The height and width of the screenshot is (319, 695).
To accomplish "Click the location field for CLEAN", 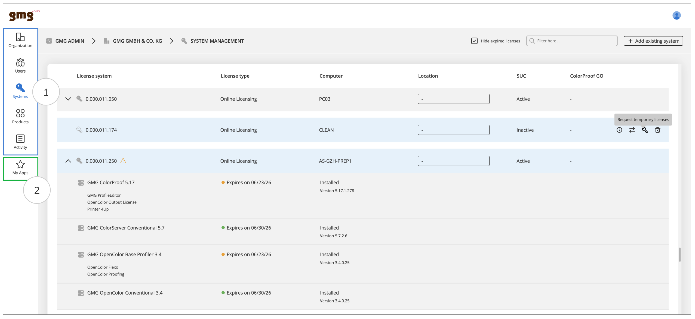I will (x=453, y=130).
